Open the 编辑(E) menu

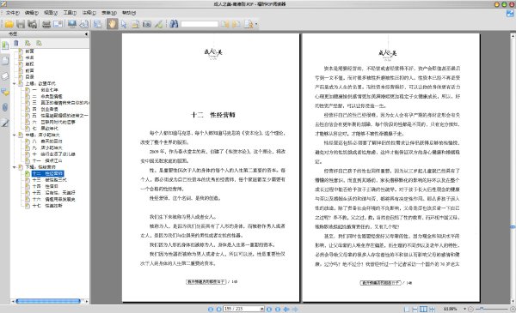(x=32, y=13)
